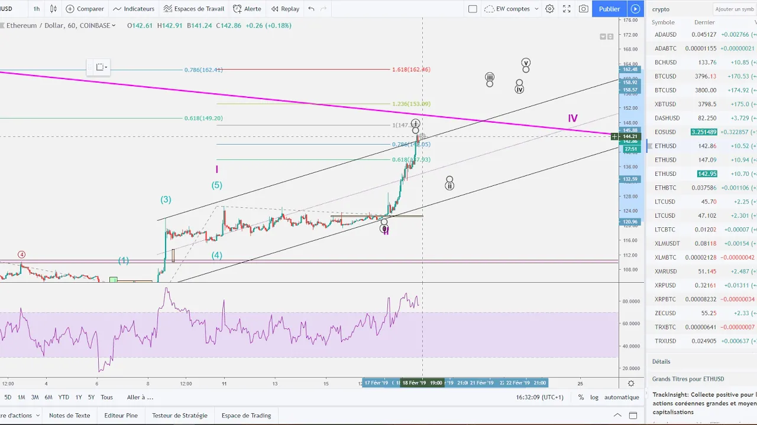Toggle log scale
This screenshot has width=757, height=425.
[594, 397]
